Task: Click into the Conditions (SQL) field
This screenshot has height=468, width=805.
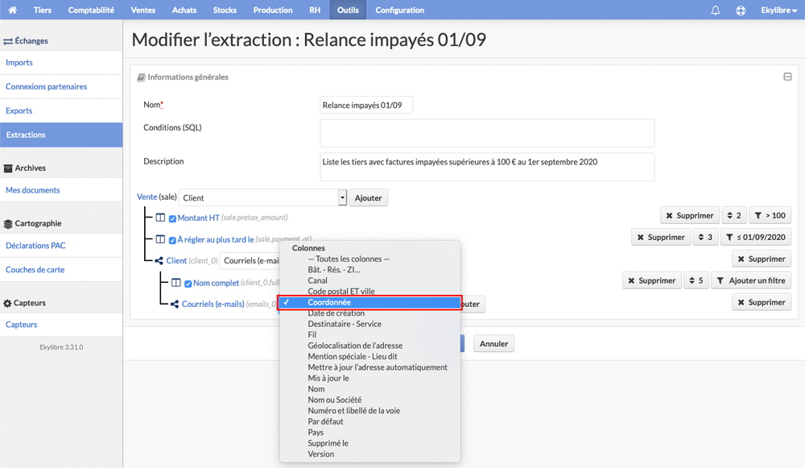Action: click(487, 133)
